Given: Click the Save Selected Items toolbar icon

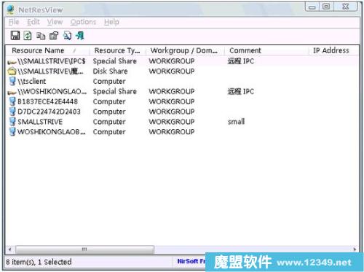Looking at the screenshot, I should pyautogui.click(x=15, y=36).
